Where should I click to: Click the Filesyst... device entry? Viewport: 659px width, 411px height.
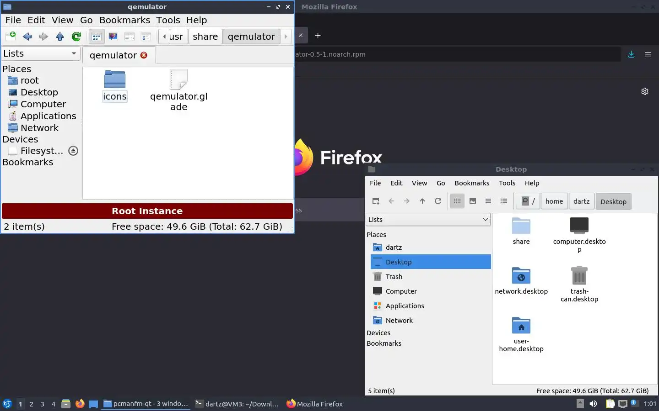click(x=37, y=151)
